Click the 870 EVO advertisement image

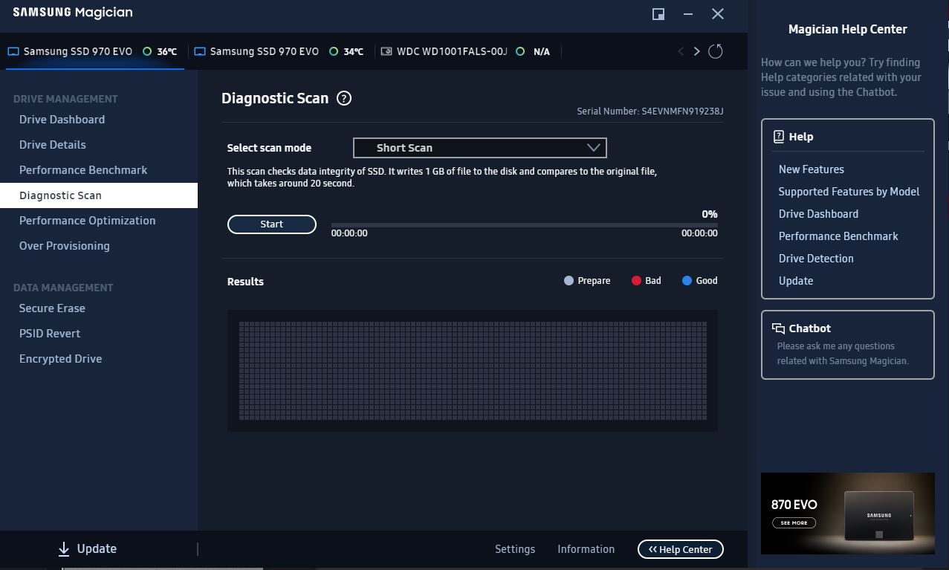click(x=848, y=514)
